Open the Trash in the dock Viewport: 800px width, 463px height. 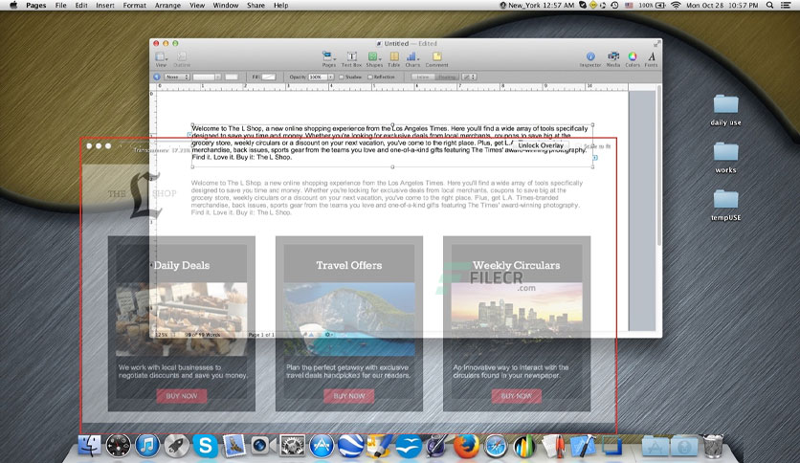(x=713, y=446)
